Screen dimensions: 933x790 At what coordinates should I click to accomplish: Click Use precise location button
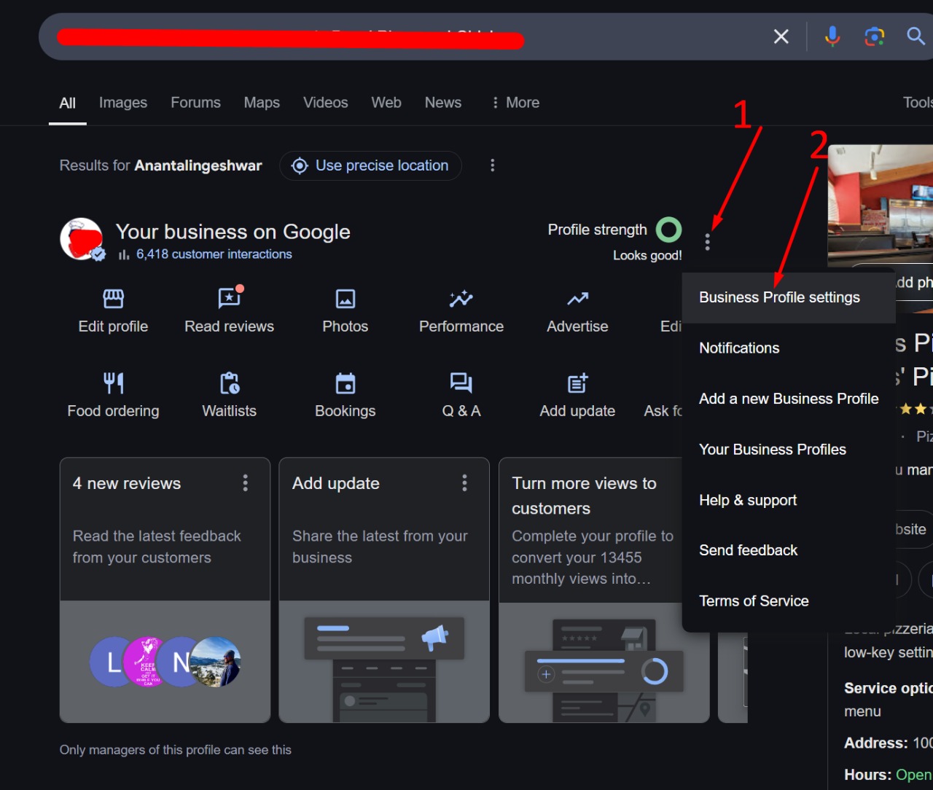370,165
